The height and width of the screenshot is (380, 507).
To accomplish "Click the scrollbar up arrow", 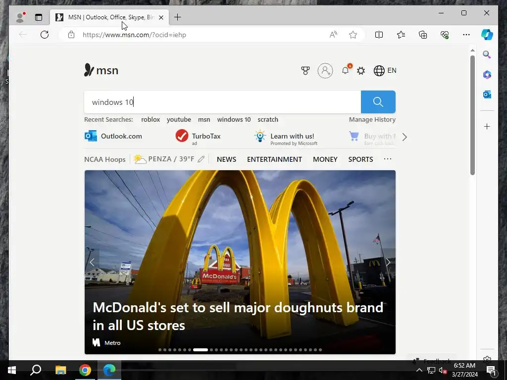I will point(472,50).
